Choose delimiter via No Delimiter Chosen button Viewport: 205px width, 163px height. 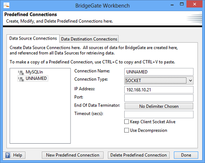click(x=159, y=106)
